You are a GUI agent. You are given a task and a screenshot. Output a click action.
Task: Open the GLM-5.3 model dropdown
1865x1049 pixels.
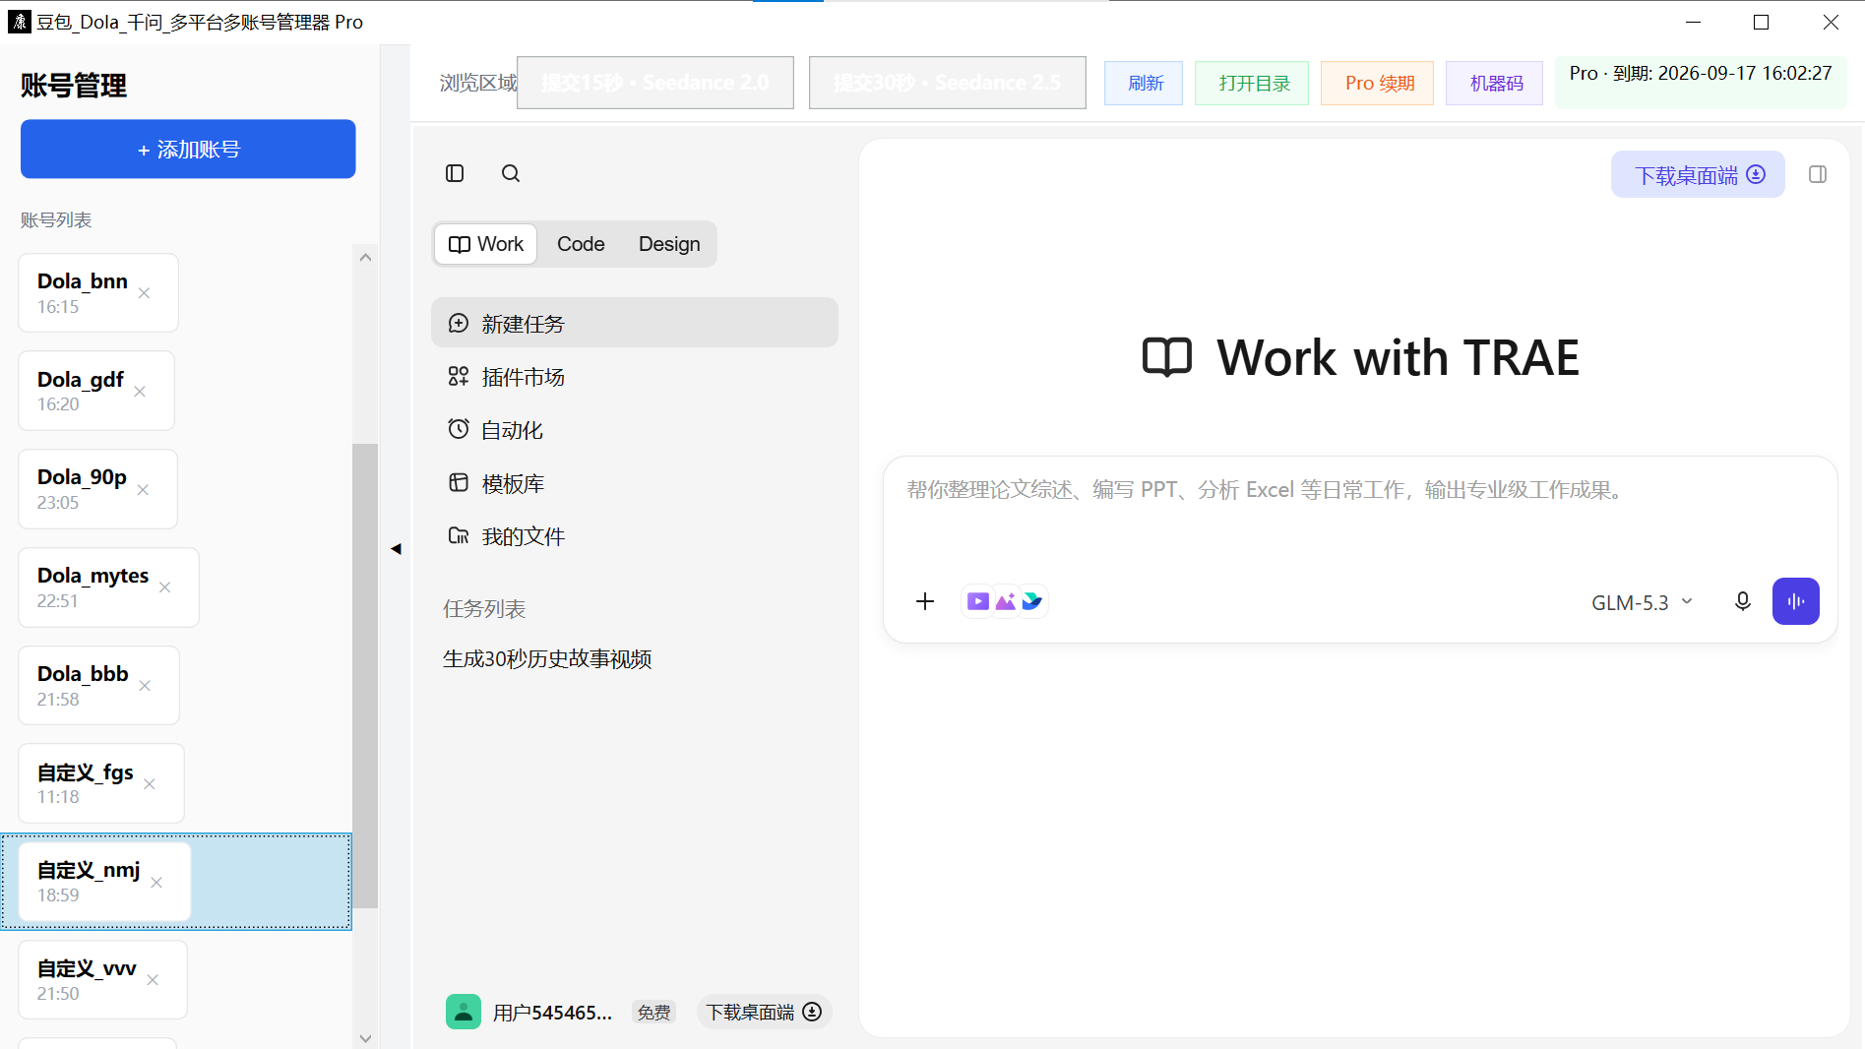pos(1642,602)
